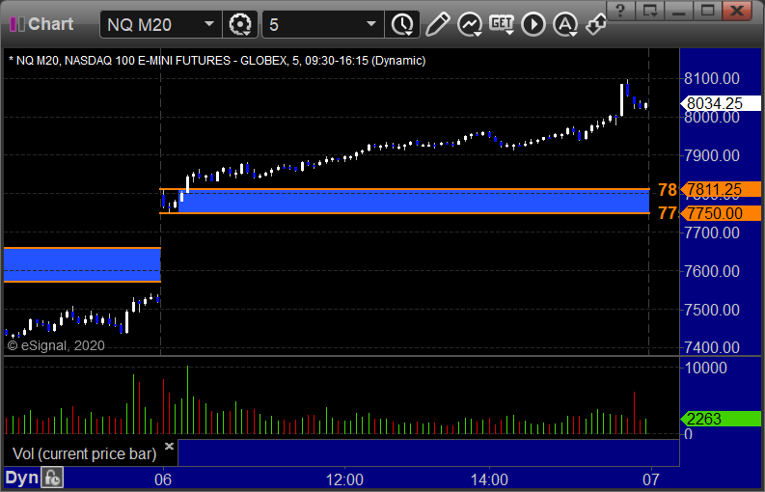Click the 06 date label on time axis
This screenshot has height=492, width=765.
pyautogui.click(x=163, y=479)
